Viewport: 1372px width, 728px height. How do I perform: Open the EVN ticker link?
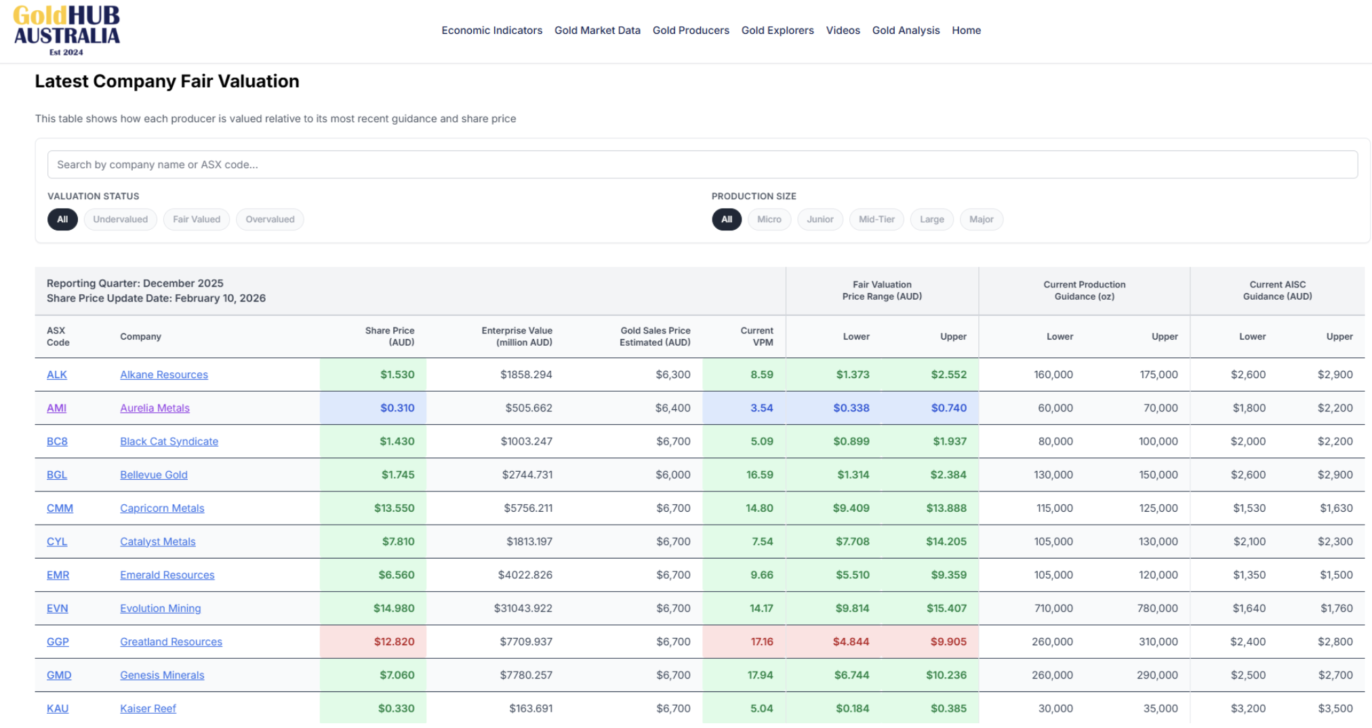57,609
